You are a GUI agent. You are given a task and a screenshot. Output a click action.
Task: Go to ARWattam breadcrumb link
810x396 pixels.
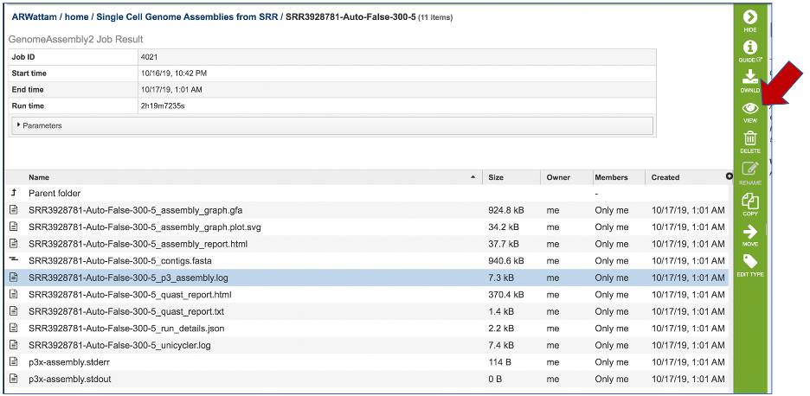[x=34, y=17]
